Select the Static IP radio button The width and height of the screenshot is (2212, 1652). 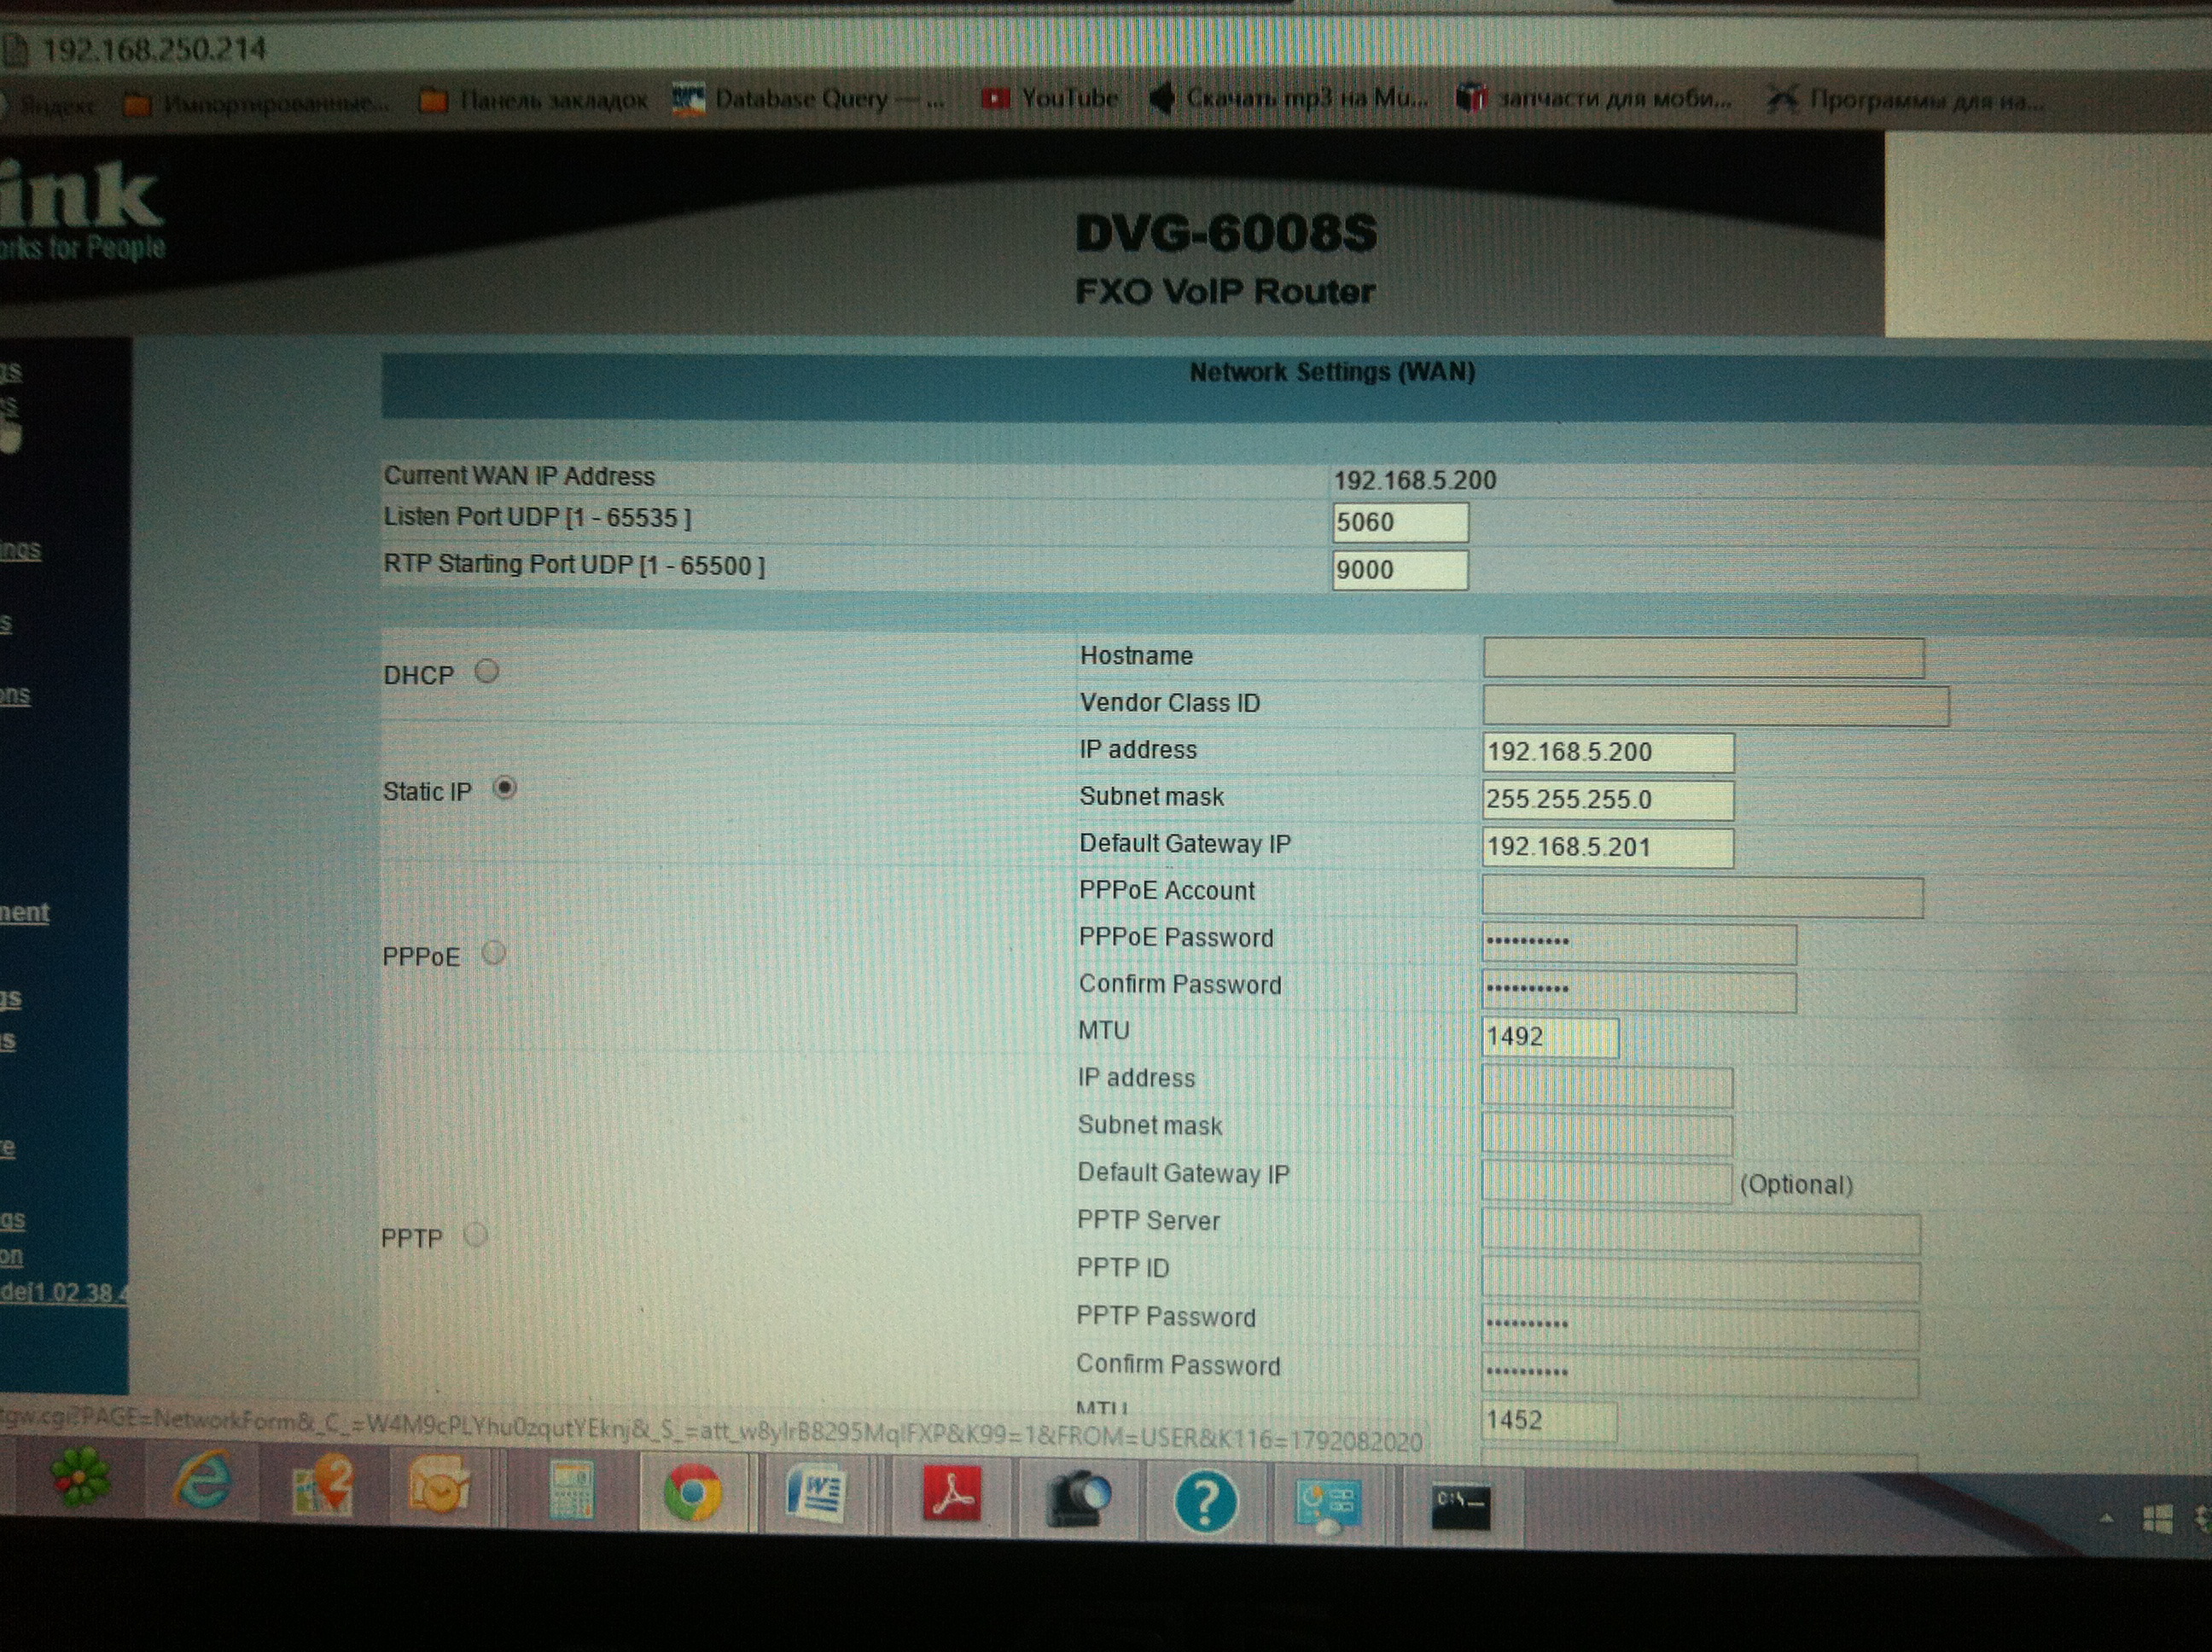(504, 788)
